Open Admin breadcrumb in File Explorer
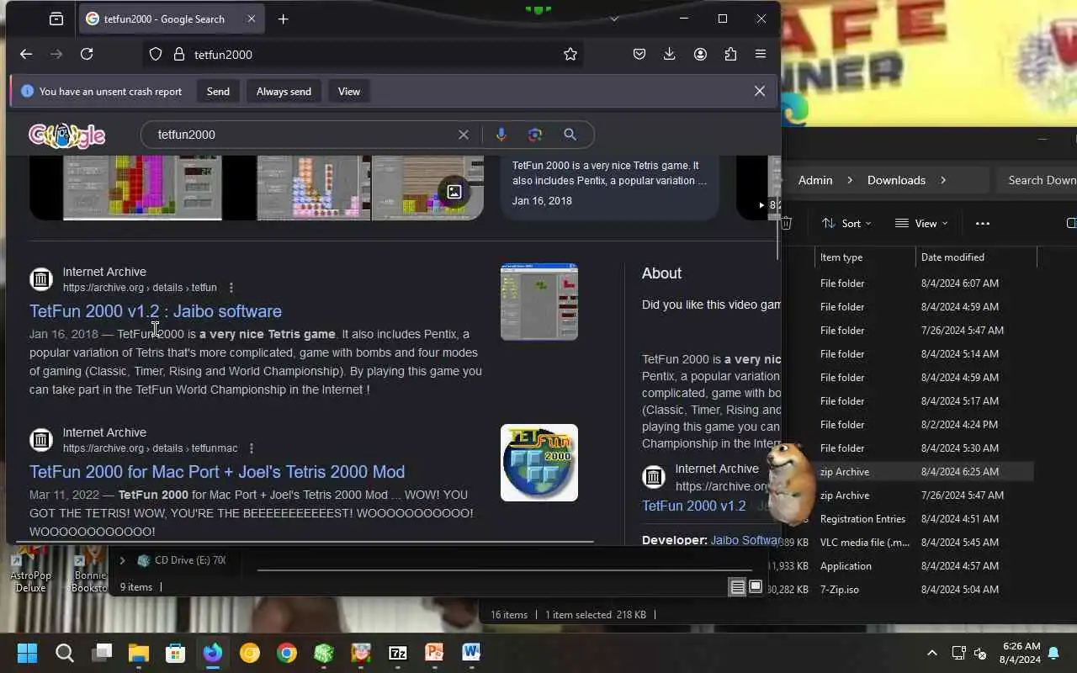This screenshot has height=673, width=1077. coord(815,180)
